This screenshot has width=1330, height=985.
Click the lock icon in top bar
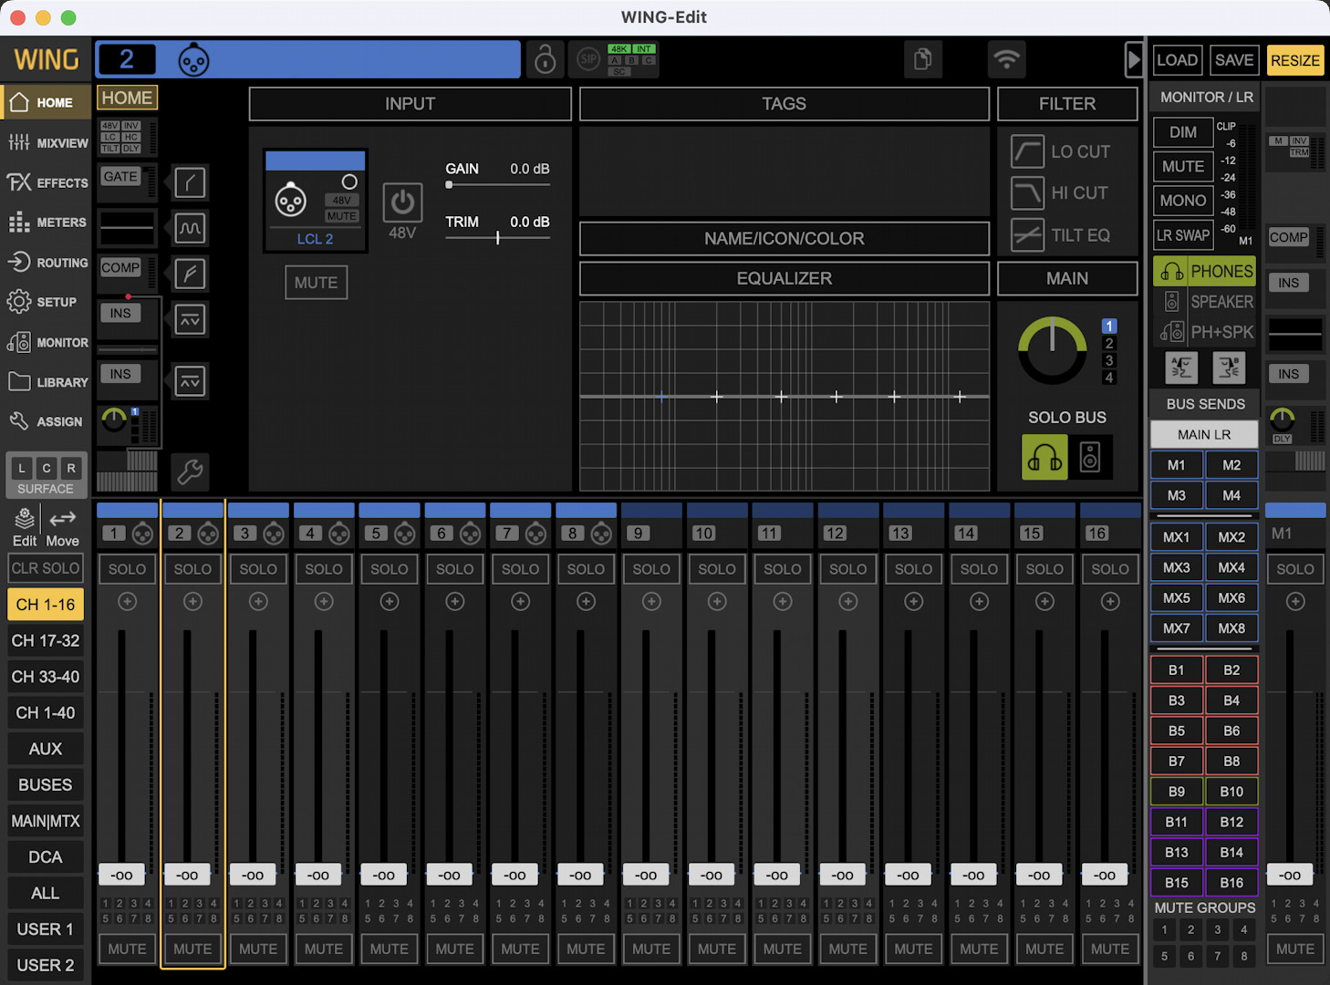545,60
